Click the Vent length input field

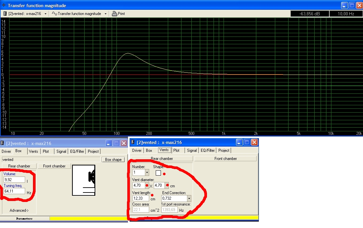[x=141, y=198]
